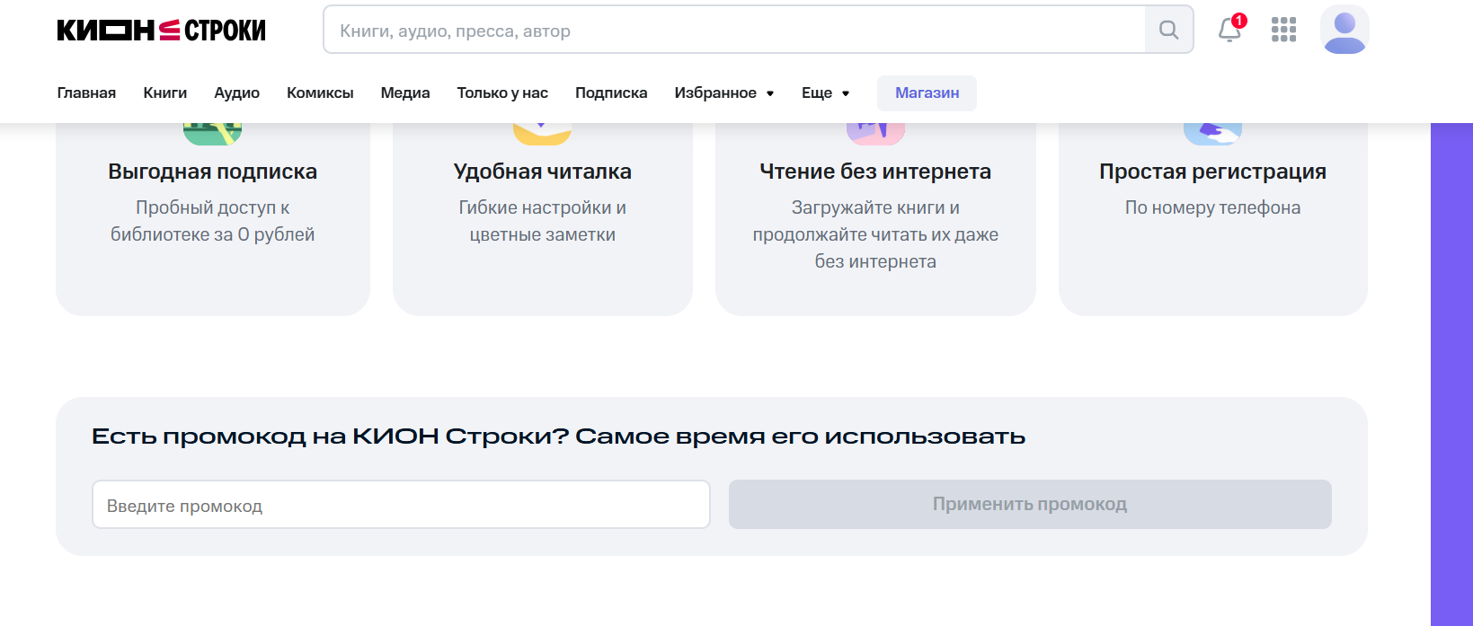The width and height of the screenshot is (1473, 626).
Task: Open the notifications bell
Action: click(1229, 30)
